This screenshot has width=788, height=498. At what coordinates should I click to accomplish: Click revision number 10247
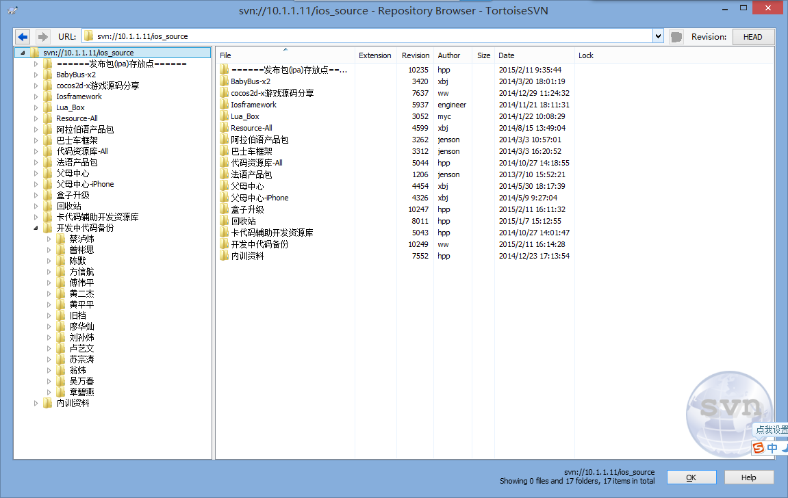[x=418, y=209]
